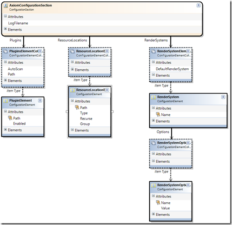Click key icon next to Path in ResourceLocationElement

click(x=77, y=107)
